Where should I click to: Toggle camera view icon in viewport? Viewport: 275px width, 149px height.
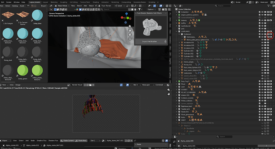(x=130, y=35)
